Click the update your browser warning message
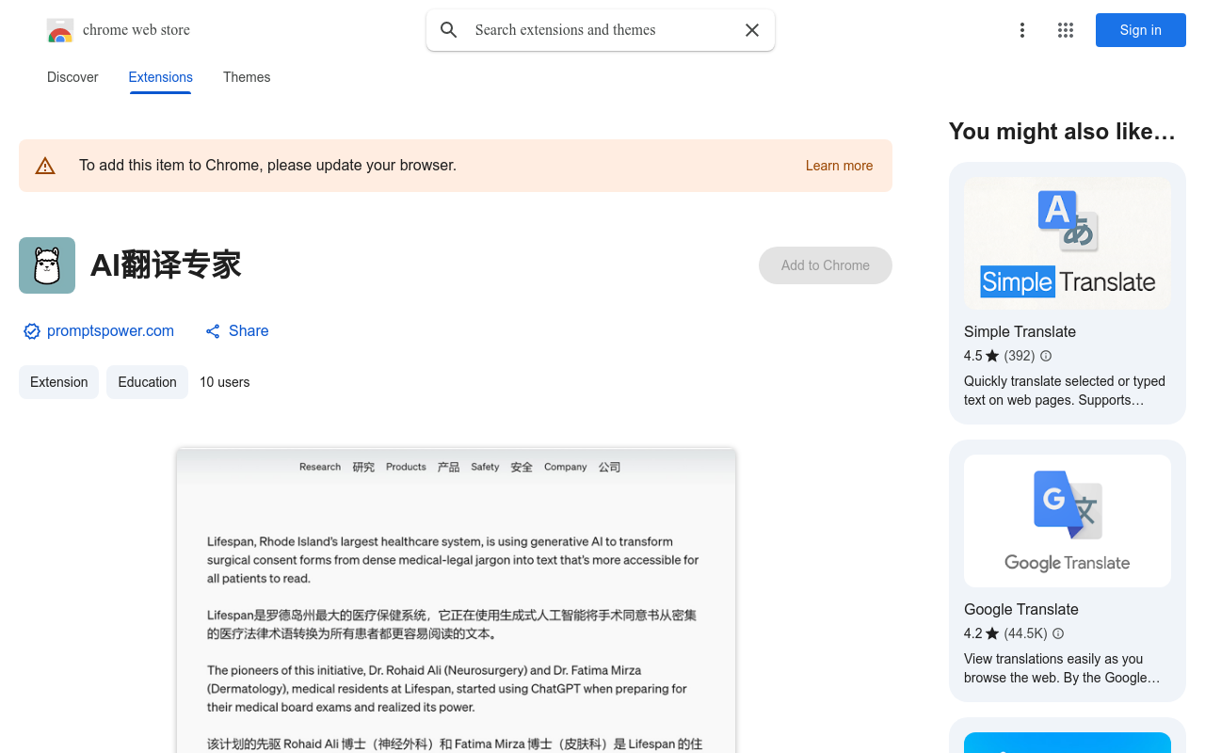Viewport: 1205px width, 753px height. point(267,166)
